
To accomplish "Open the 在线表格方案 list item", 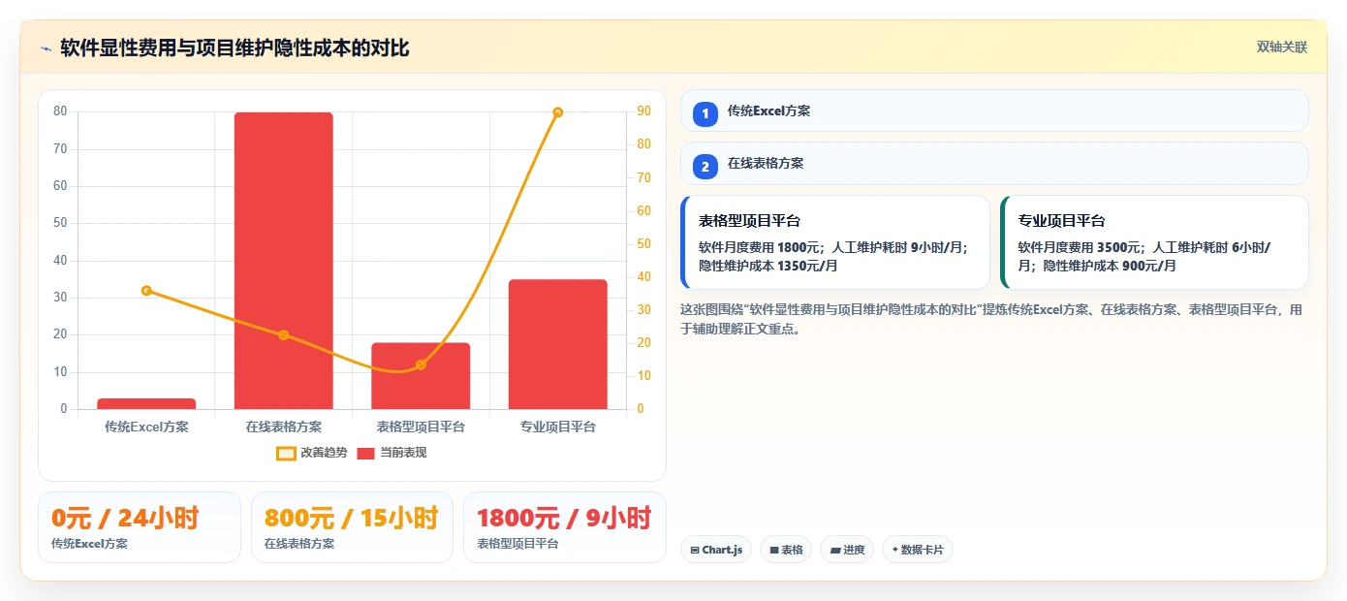I will 994,163.
